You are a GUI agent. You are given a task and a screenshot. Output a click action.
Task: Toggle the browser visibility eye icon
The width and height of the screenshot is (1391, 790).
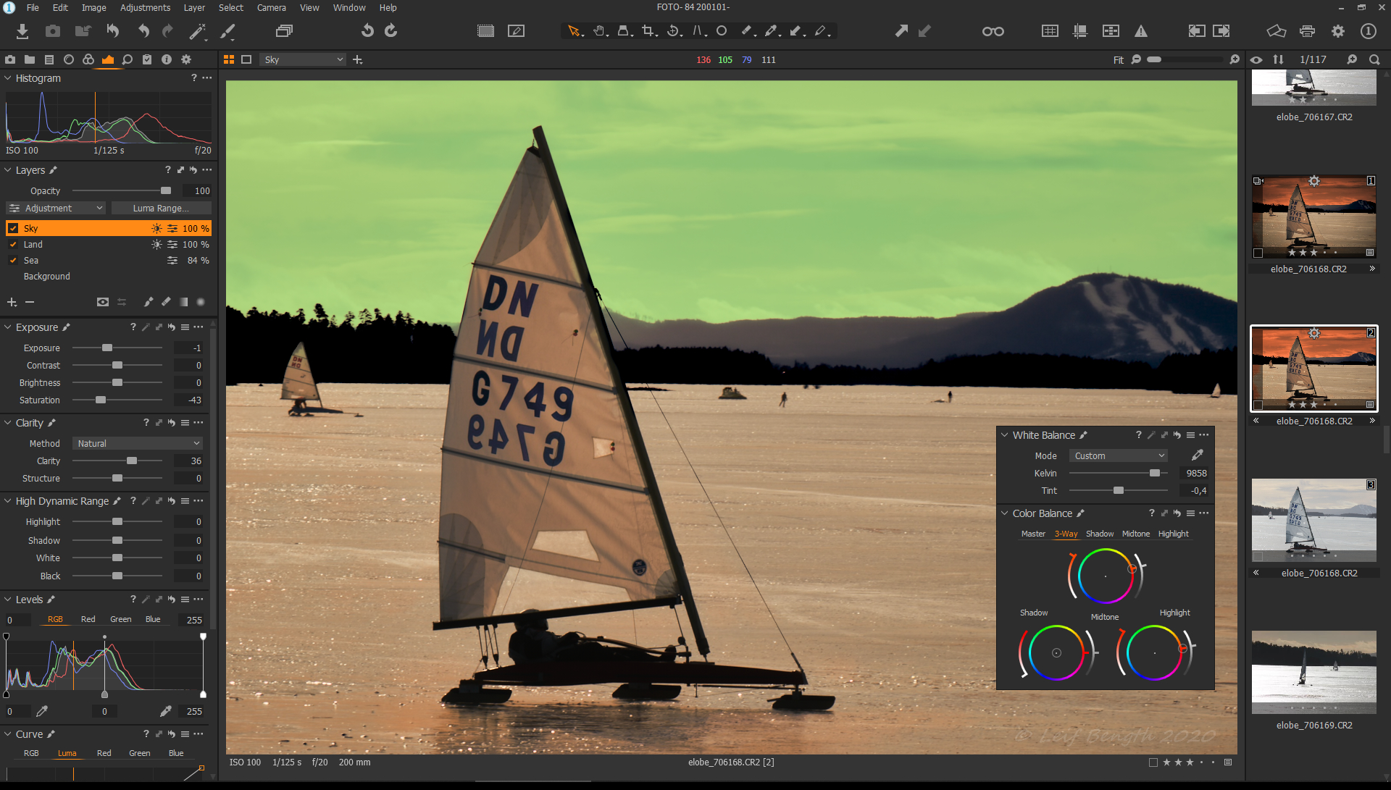click(x=1256, y=60)
